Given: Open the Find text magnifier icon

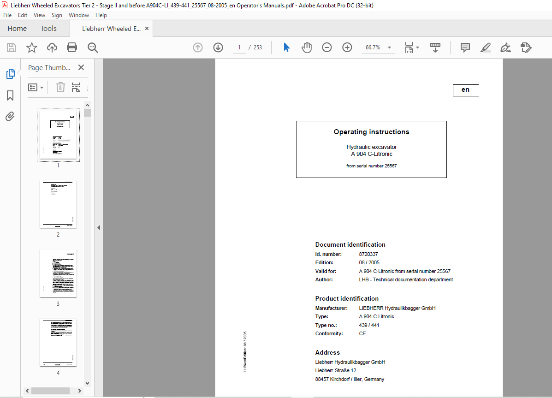Looking at the screenshot, I should [93, 48].
